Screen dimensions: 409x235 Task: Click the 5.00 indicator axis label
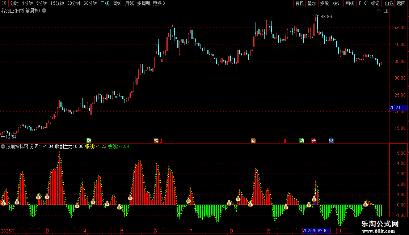point(401,153)
